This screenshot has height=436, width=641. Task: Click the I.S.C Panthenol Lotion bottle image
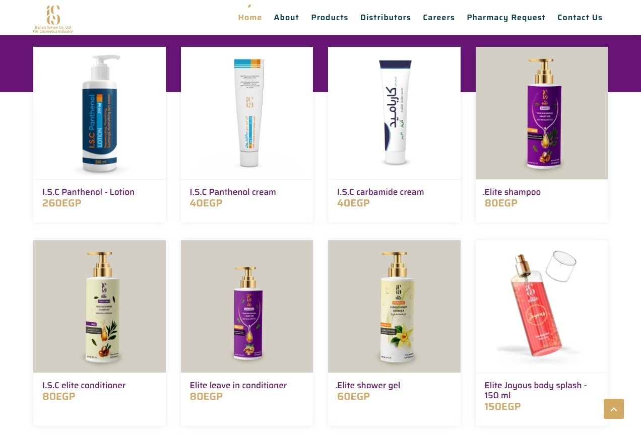coord(99,113)
